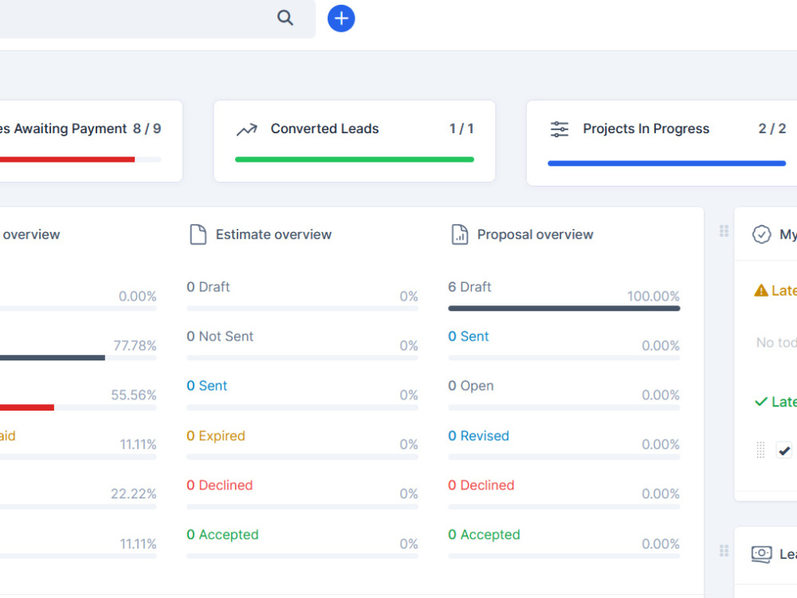This screenshot has height=598, width=797.
Task: Click the 0 Expired estimate link
Action: 215,436
